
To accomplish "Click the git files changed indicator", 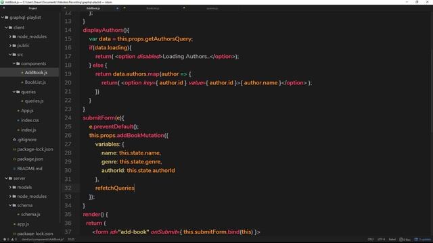I will point(405,240).
